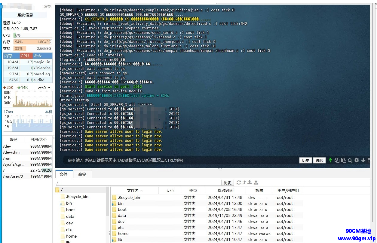Open terminal search with magnifier icon
Image resolution: width=377 pixels, height=243 pixels.
click(x=350, y=160)
